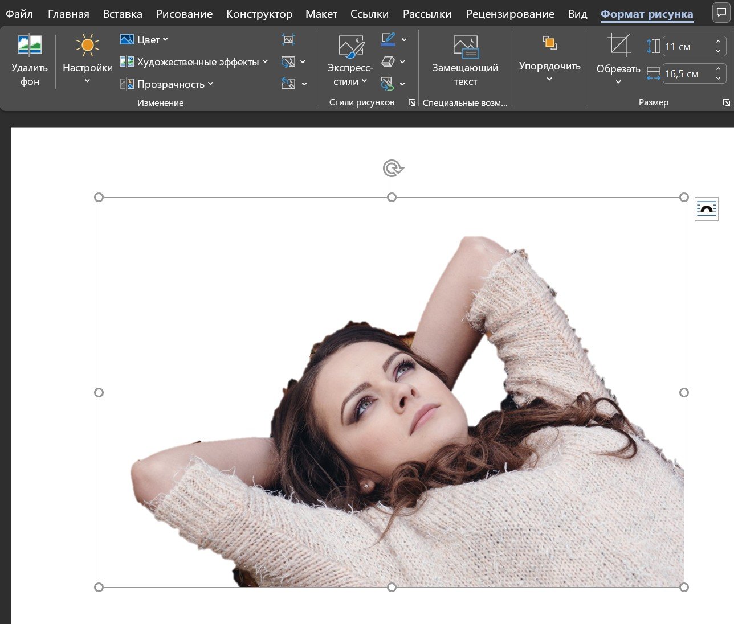
Task: Switch to the Вставка tab
Action: tap(123, 14)
